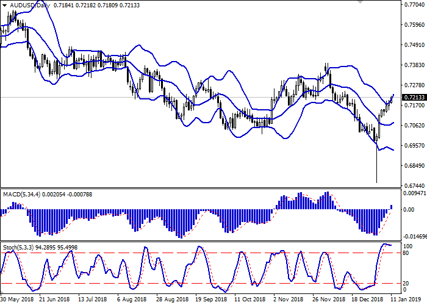Select the current price tag 0.72133
Screen dimensions: 427x305
pyautogui.click(x=414, y=97)
